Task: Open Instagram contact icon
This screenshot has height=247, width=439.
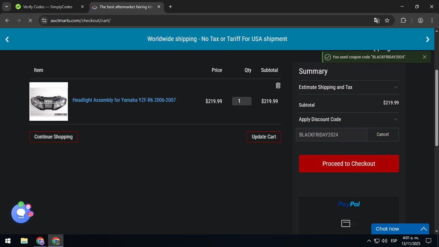Action: coord(31,214)
